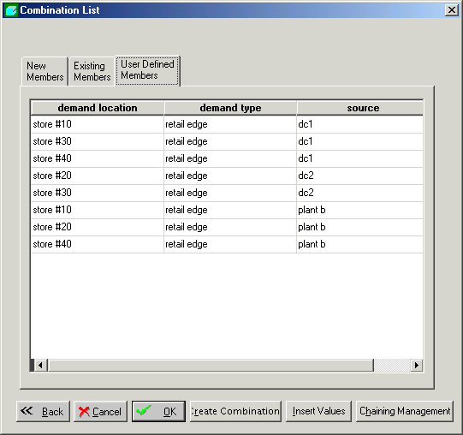463x435 pixels.
Task: Select store #40 in the dc1 row
Action: point(98,158)
